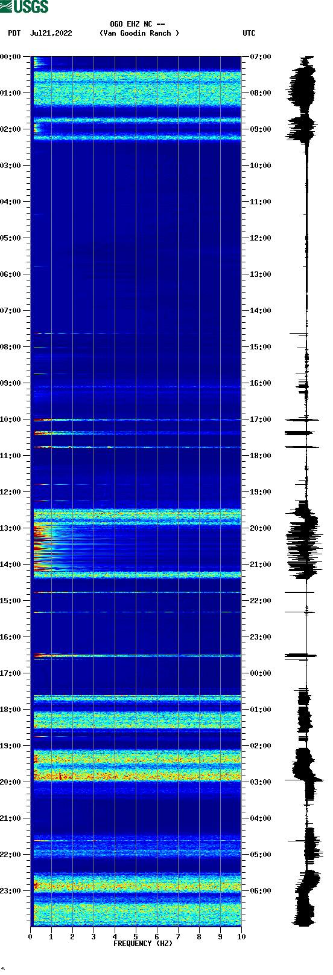
Task: Click the PDT time label 21:00
Action: coord(10,818)
